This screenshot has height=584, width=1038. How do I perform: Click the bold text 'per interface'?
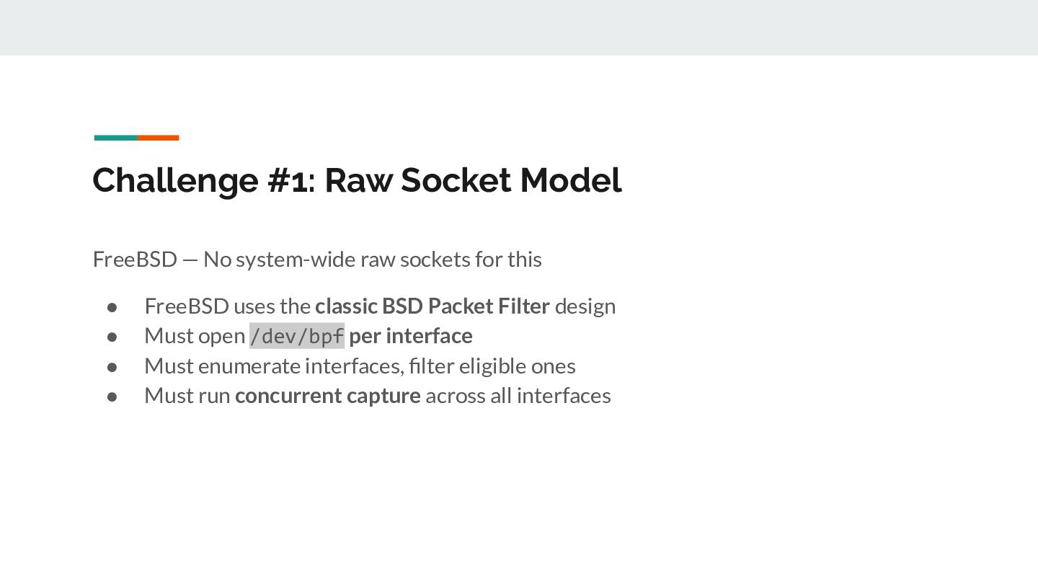411,336
